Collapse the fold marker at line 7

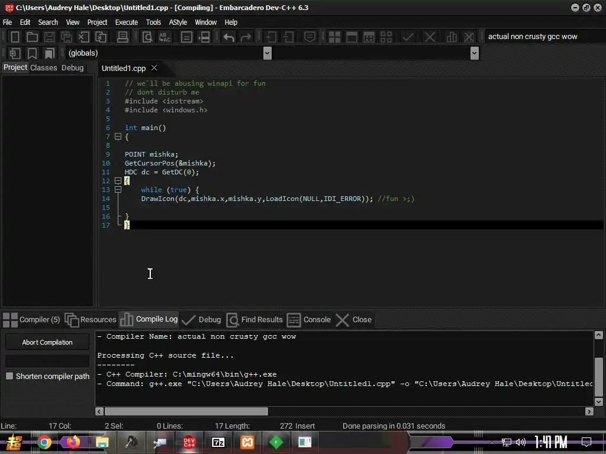[118, 137]
